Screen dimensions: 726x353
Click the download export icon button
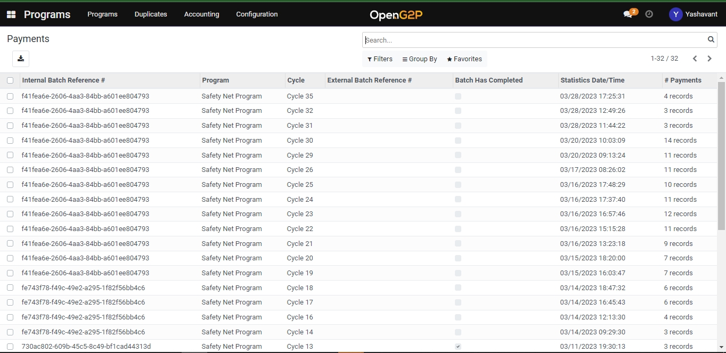coord(21,59)
